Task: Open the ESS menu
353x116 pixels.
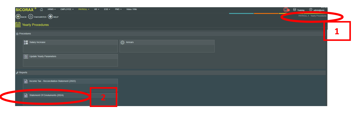Action: pos(107,9)
